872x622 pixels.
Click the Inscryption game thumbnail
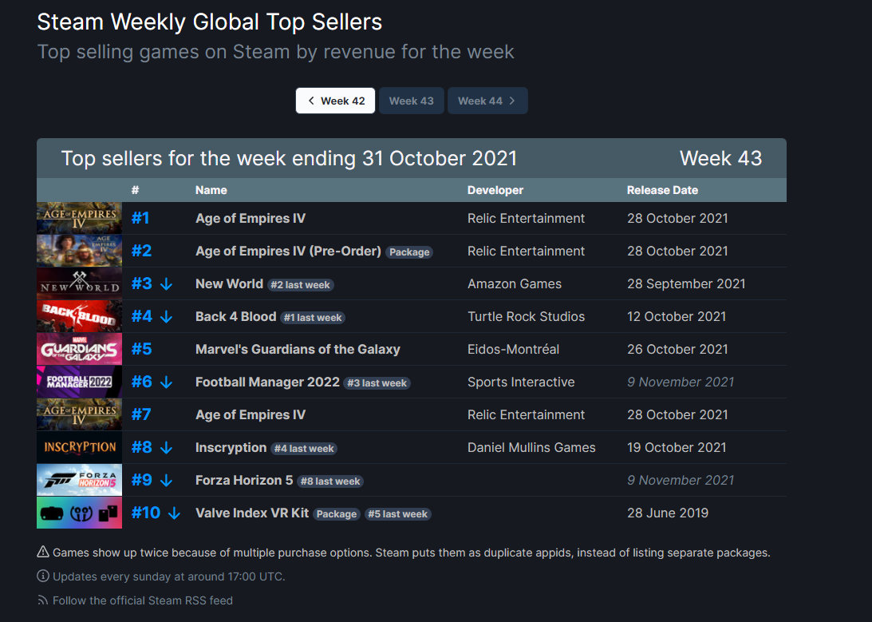click(x=79, y=447)
